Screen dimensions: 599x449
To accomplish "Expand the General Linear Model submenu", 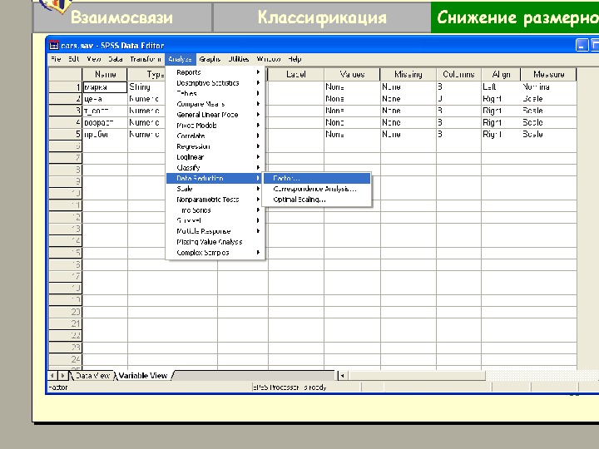I will coord(215,115).
